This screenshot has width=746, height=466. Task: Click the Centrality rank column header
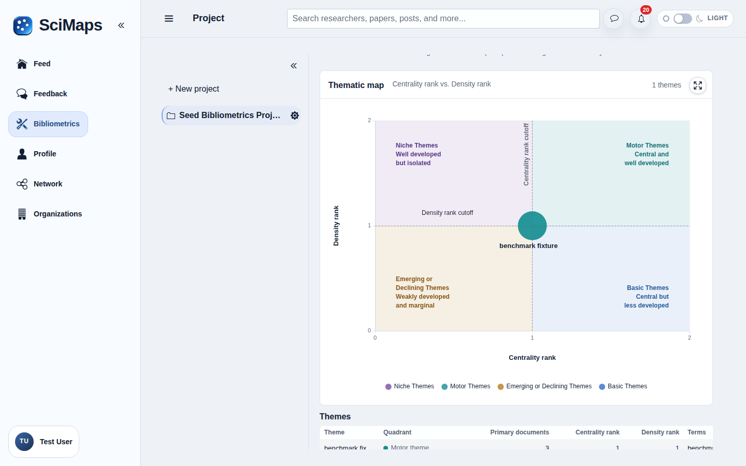click(597, 432)
